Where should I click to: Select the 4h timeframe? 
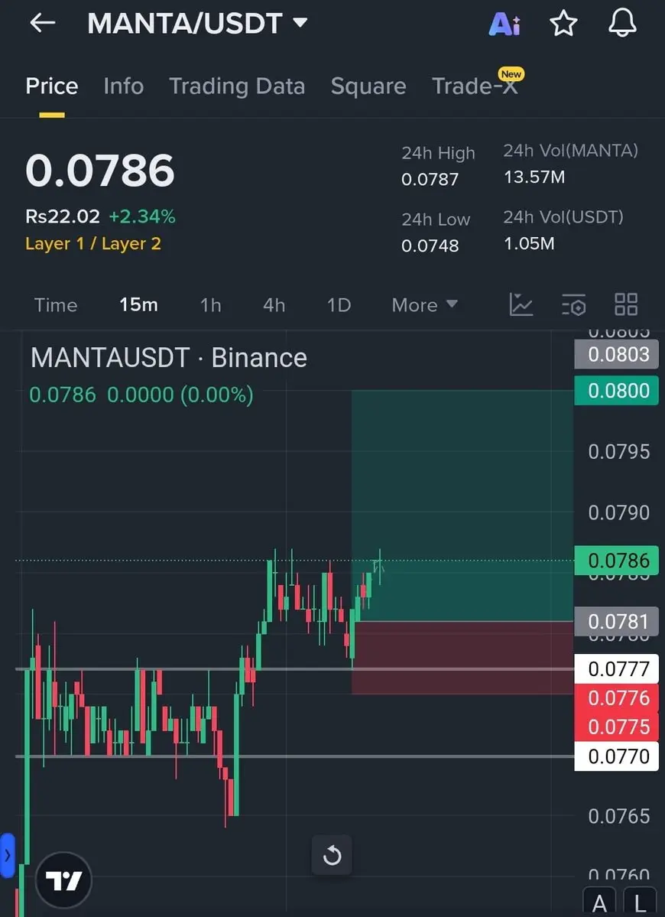point(274,304)
